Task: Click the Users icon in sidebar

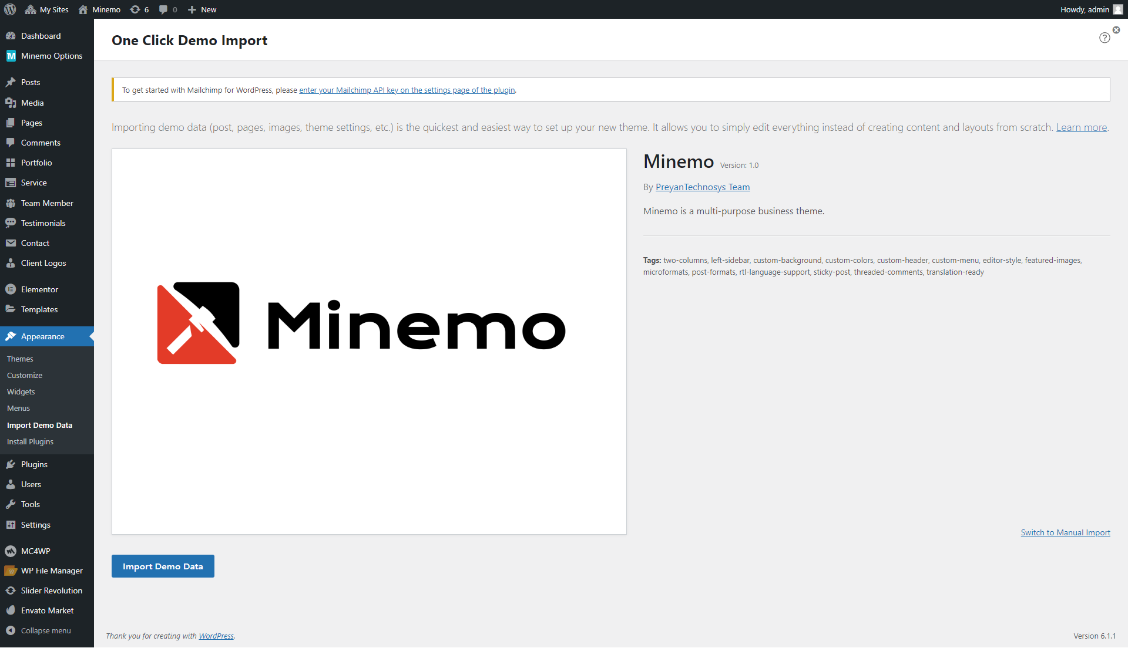Action: [x=11, y=484]
